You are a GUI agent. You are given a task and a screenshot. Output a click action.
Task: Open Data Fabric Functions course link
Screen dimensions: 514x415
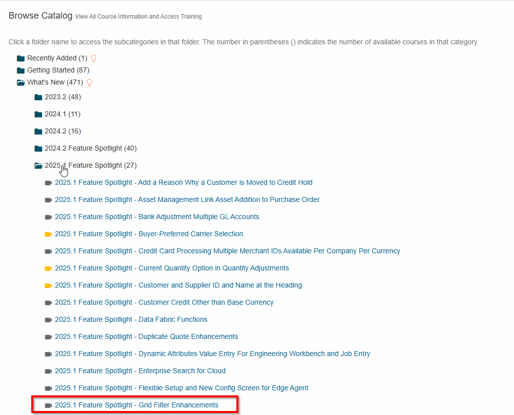pyautogui.click(x=131, y=319)
